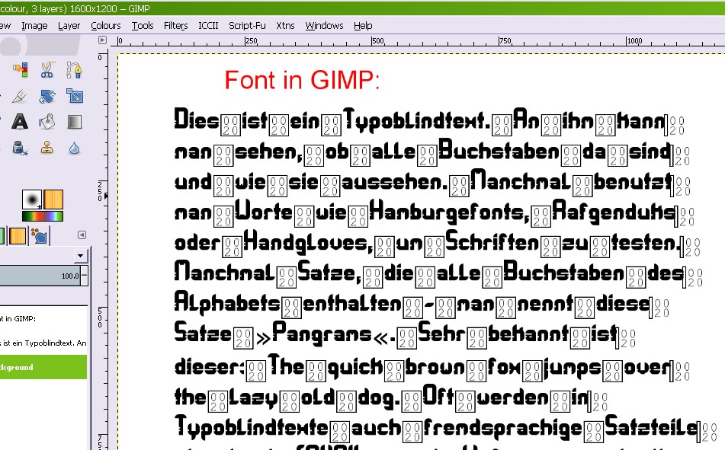Open the Colours menu
725x450 pixels.
(x=106, y=26)
